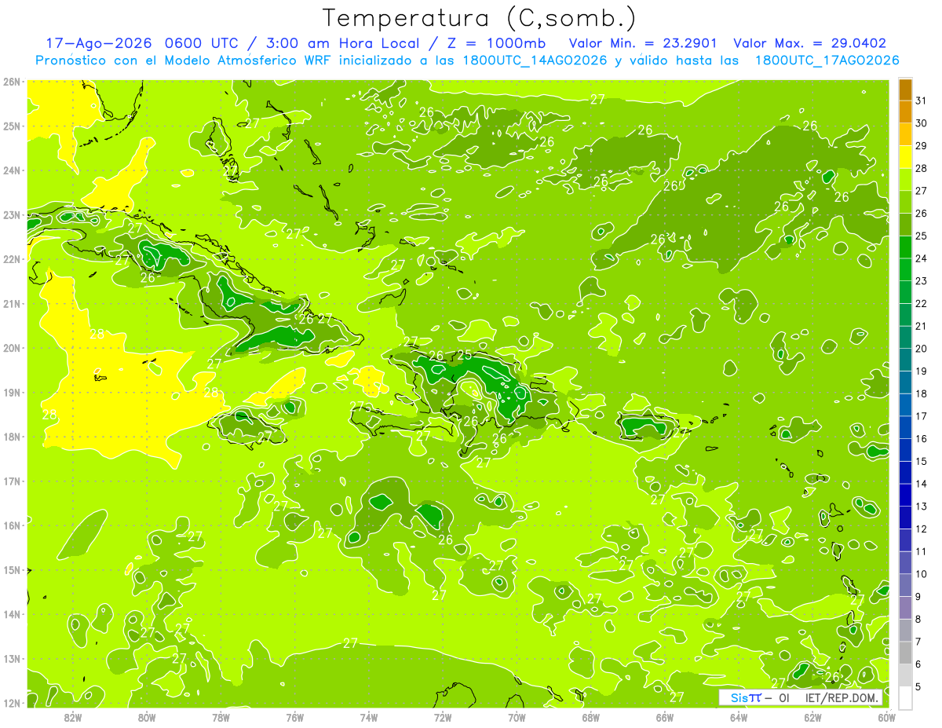Image resolution: width=942 pixels, height=728 pixels.
Task: Click the 14N latitude axis label
Action: 12,614
